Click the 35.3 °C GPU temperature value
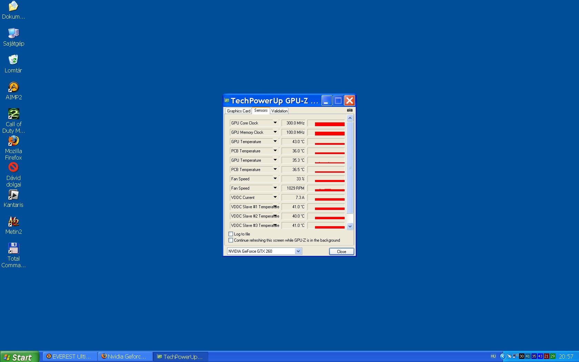579x362 pixels. tap(293, 160)
